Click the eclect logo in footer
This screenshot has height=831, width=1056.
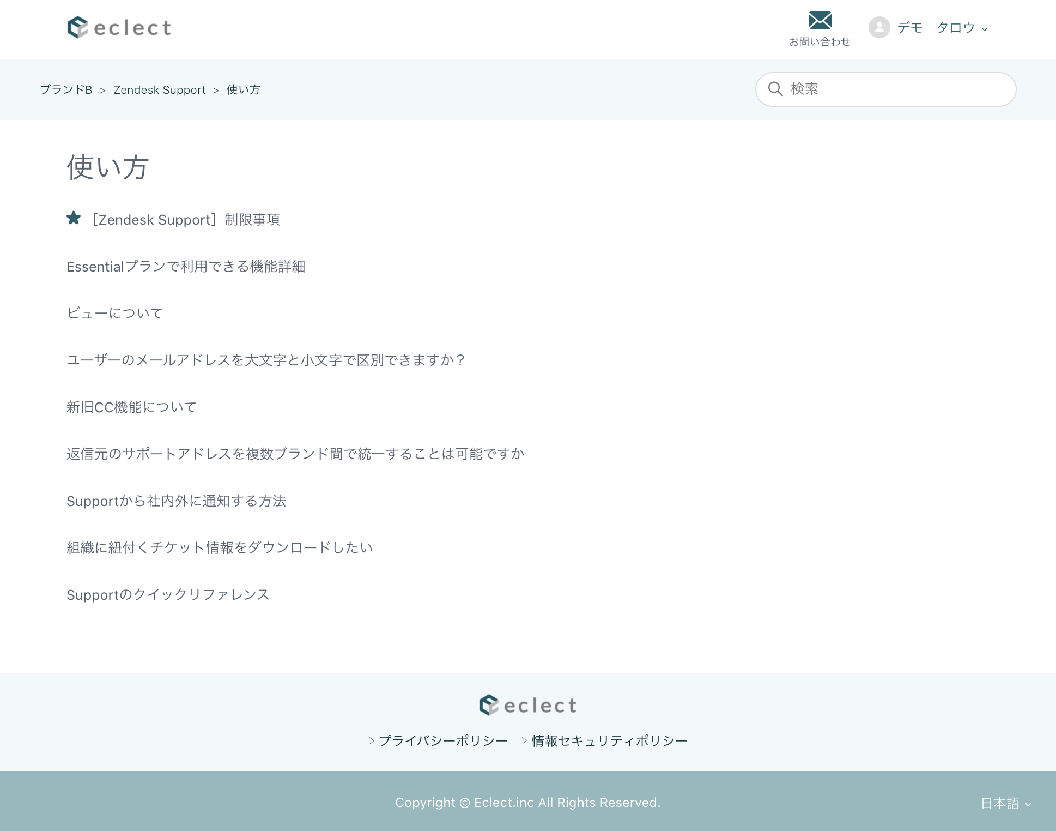coord(528,705)
